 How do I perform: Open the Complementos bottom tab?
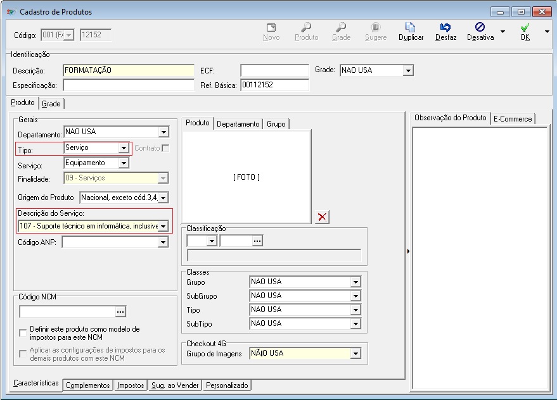tap(87, 385)
